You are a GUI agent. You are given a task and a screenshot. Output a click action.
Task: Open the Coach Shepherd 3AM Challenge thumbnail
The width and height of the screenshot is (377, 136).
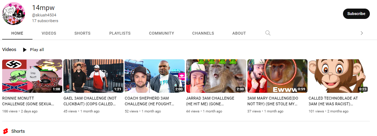point(155,76)
